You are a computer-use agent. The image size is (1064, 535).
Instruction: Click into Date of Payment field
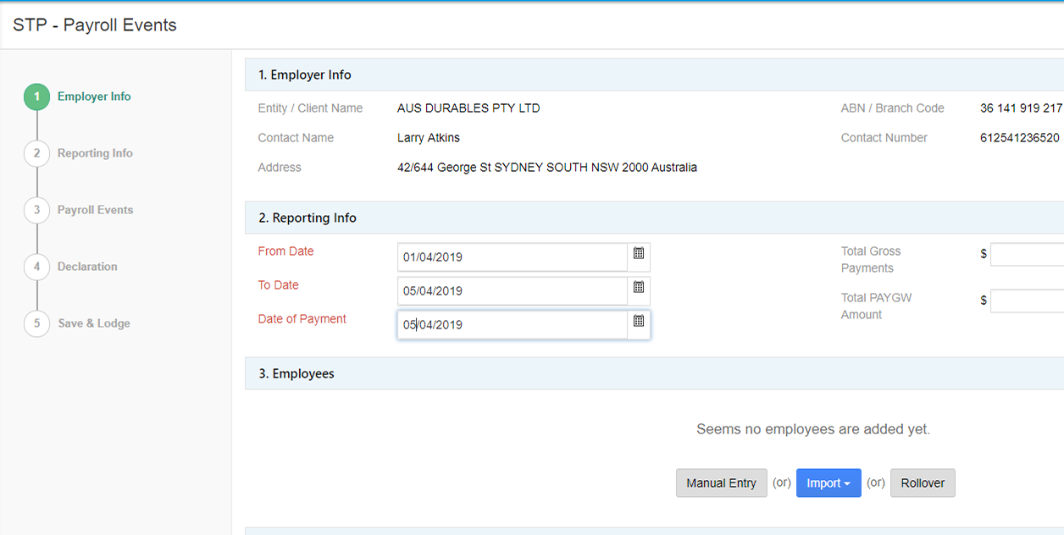point(513,325)
